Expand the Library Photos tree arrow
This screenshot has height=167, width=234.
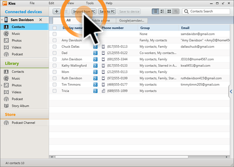tap(2, 85)
